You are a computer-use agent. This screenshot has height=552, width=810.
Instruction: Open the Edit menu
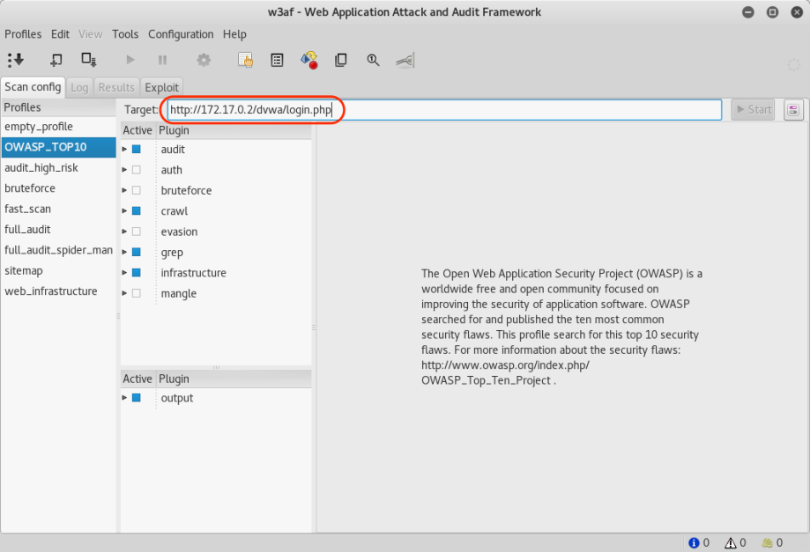(x=60, y=34)
